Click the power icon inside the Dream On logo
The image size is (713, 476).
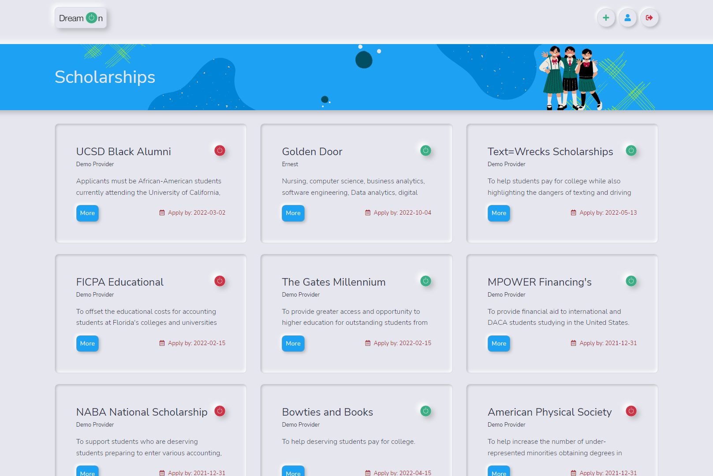[91, 18]
